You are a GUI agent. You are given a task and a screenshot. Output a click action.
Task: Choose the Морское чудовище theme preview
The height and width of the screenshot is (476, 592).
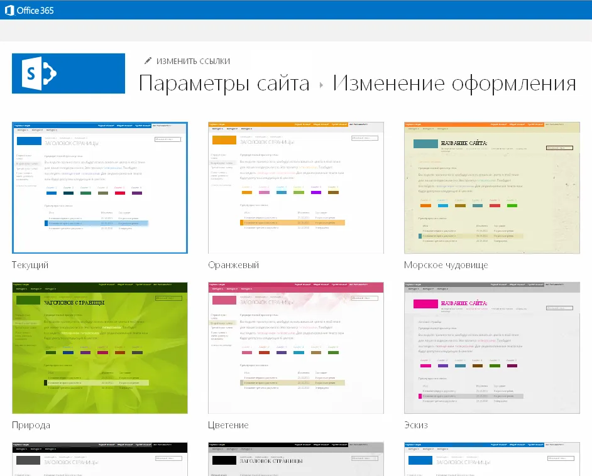point(492,188)
